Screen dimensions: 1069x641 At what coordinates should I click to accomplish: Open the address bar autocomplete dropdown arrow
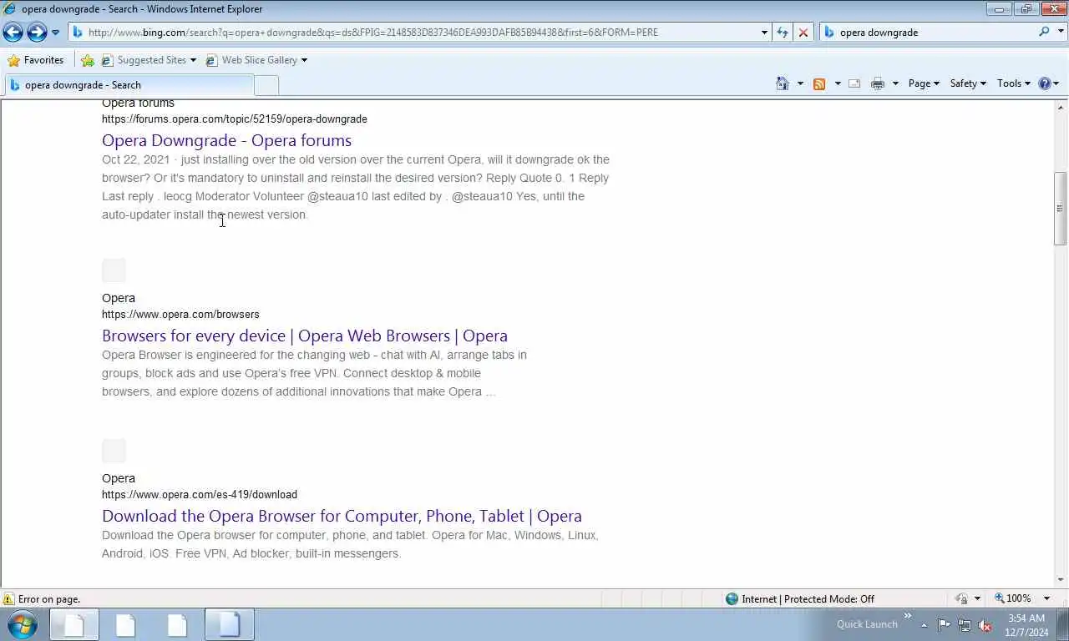764,33
